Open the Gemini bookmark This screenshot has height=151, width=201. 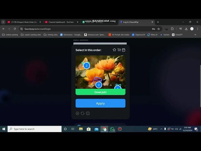point(165,35)
